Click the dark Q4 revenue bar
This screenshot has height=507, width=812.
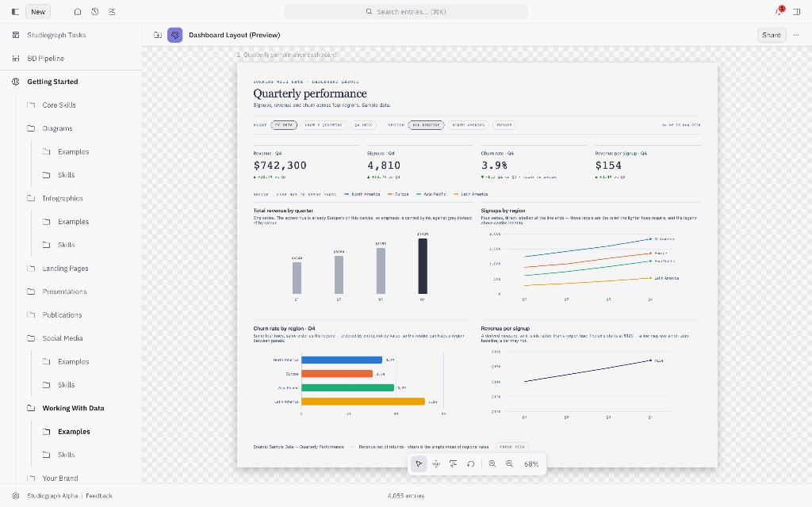tap(423, 266)
